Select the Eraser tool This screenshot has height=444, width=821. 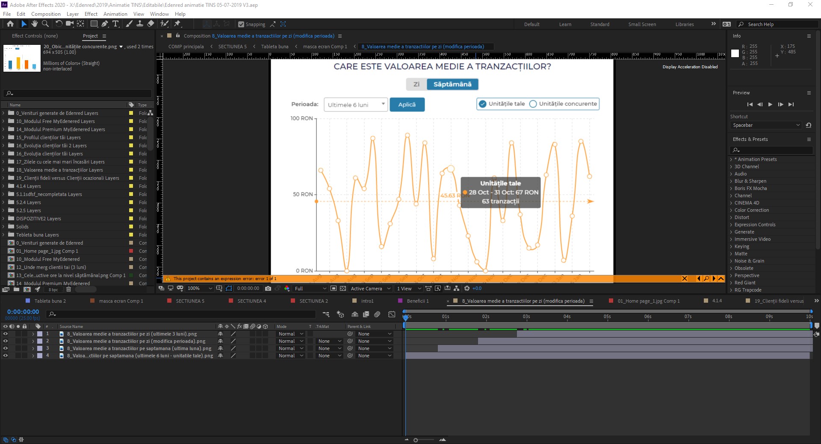pyautogui.click(x=151, y=24)
